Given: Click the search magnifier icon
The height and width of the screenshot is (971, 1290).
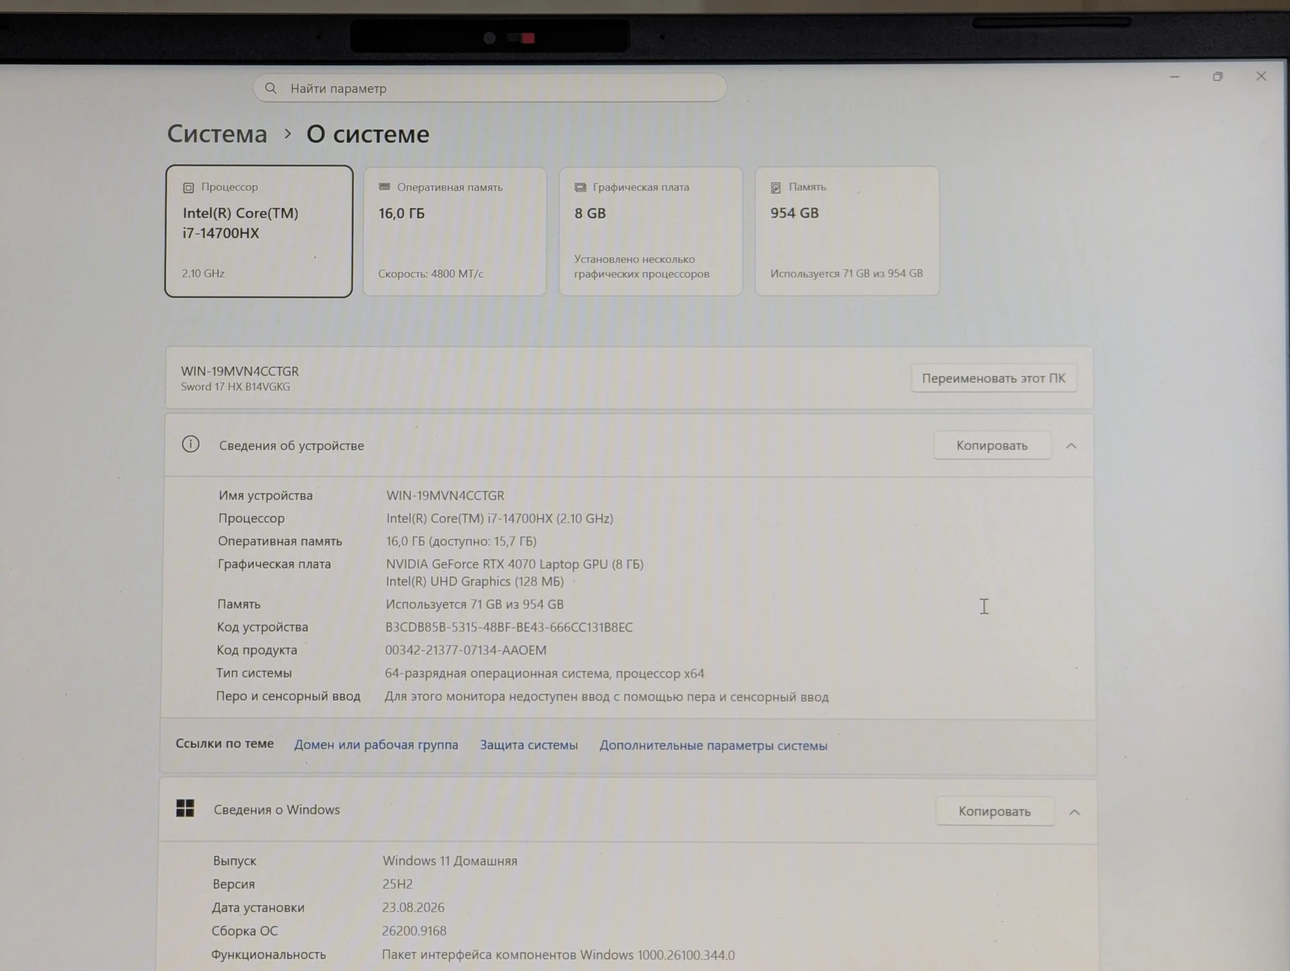Looking at the screenshot, I should 271,88.
